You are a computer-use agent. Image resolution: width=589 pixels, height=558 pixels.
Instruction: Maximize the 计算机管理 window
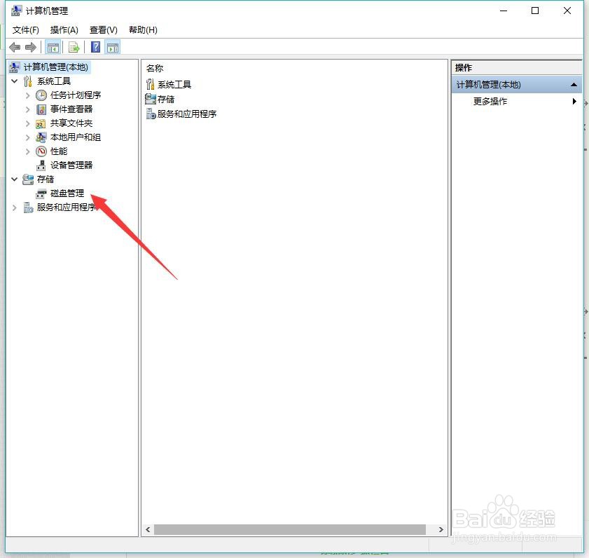(x=535, y=11)
